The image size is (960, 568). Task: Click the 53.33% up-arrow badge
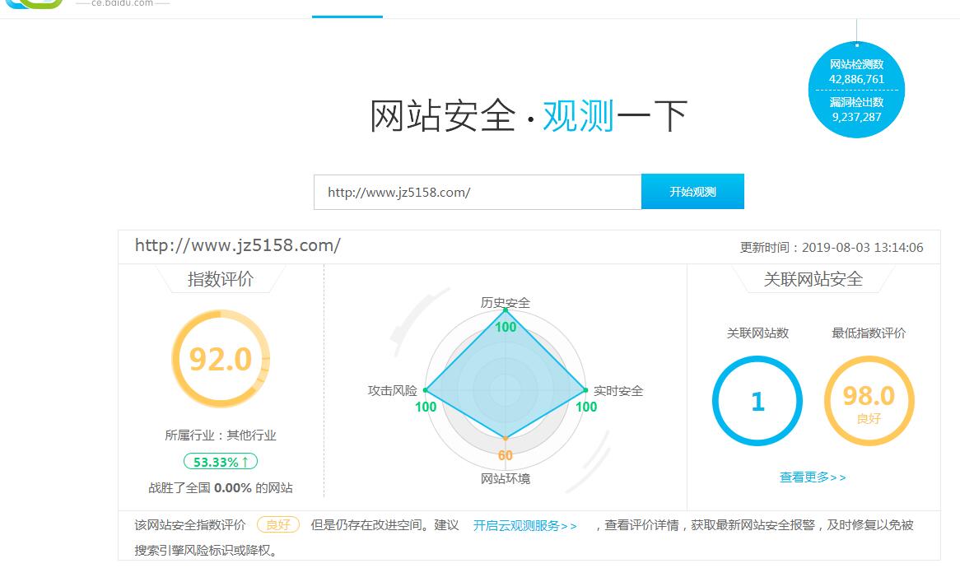221,462
